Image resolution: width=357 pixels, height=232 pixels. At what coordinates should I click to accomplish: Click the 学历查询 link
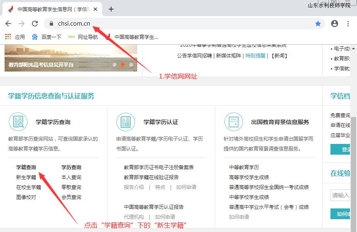point(71,167)
